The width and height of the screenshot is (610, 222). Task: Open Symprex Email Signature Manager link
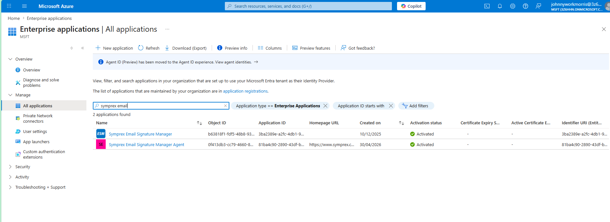pos(140,134)
